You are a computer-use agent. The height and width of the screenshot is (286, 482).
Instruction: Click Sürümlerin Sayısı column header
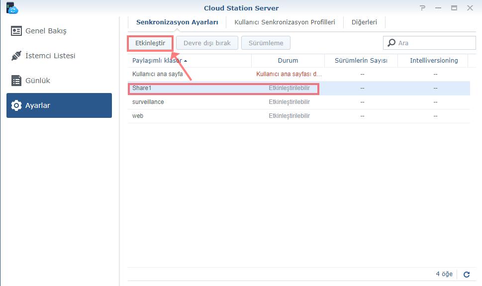click(x=362, y=61)
